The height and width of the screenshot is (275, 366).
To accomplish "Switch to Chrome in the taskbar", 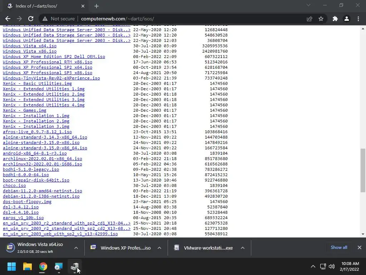I will point(43,266).
